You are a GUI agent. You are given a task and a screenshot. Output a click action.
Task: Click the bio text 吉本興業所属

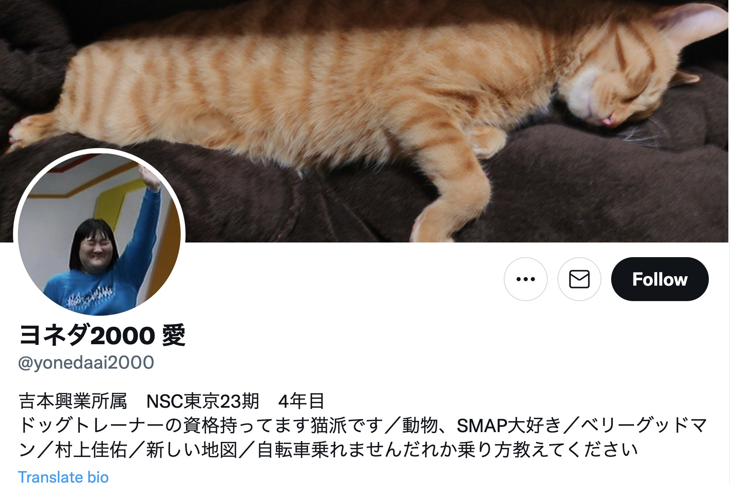73,401
